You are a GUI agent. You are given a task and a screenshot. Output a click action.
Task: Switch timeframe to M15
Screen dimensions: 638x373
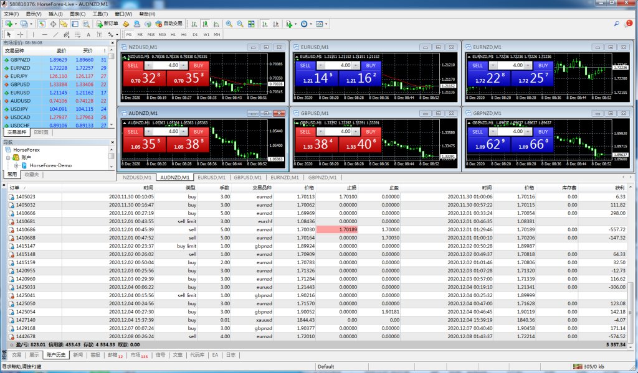point(151,35)
